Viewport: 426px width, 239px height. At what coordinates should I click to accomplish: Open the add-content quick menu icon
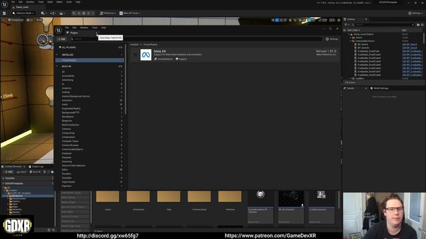click(43, 13)
